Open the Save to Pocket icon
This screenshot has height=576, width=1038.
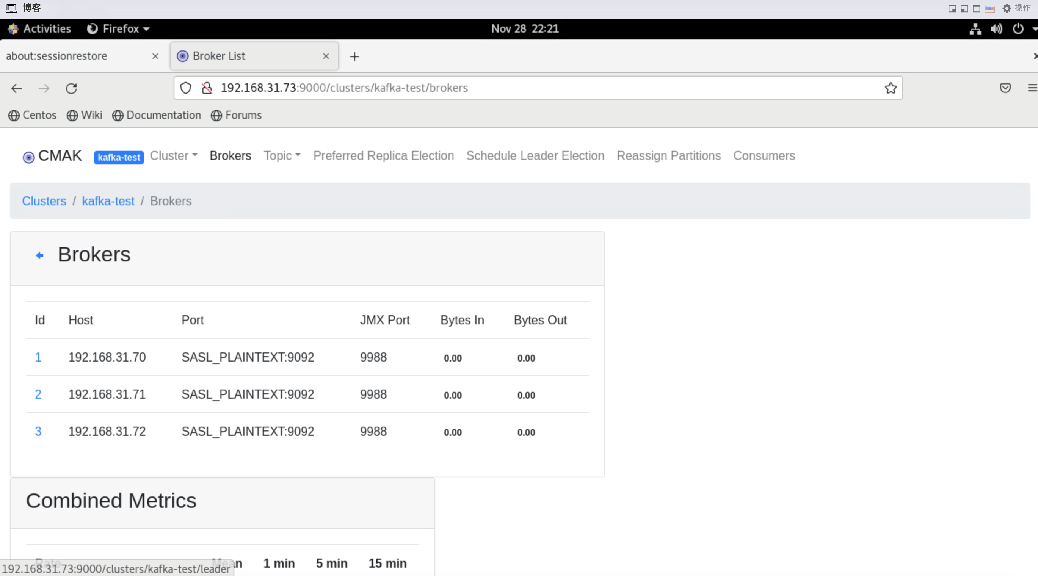tap(1005, 88)
